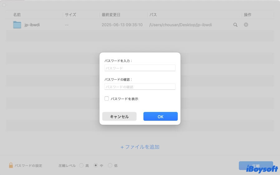The width and height of the screenshot is (280, 175).
Task: Click the lock icon for password setting
Action: (11, 165)
